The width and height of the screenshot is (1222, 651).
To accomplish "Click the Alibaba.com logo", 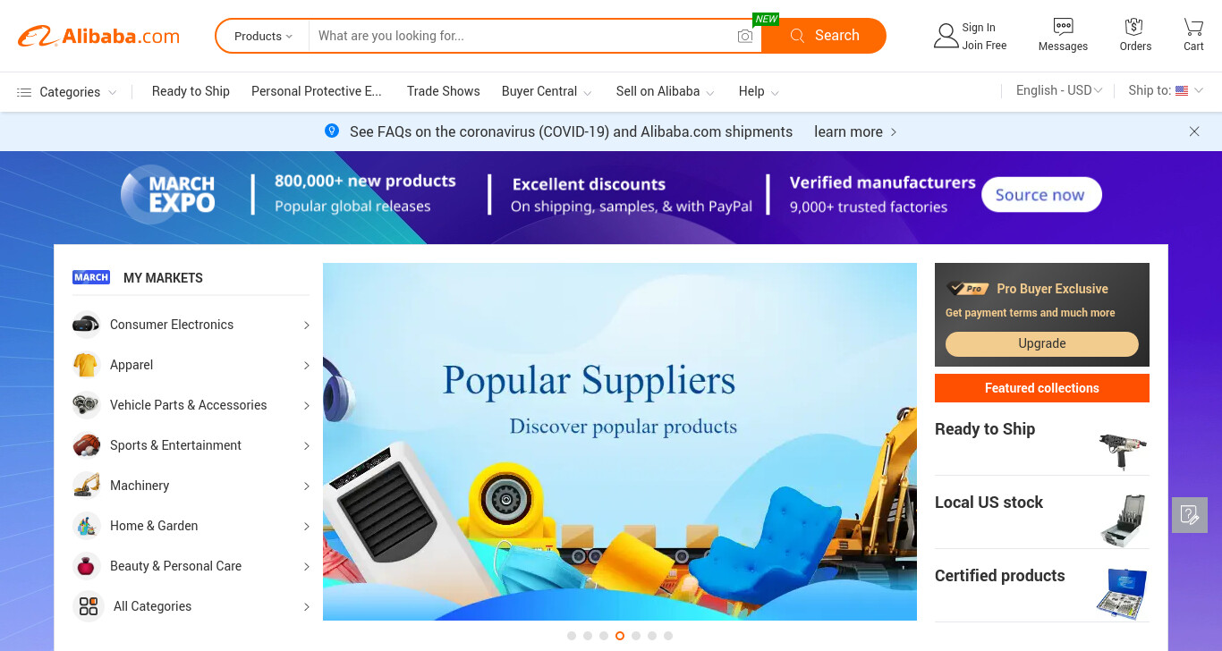I will [x=98, y=36].
